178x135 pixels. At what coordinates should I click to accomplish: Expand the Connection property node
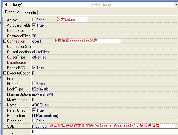click(5, 41)
